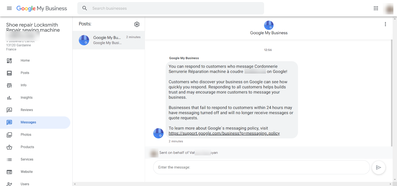Viewport: 397px width, 186px height.
Task: Click the Search businesses bar
Action: coord(171,8)
